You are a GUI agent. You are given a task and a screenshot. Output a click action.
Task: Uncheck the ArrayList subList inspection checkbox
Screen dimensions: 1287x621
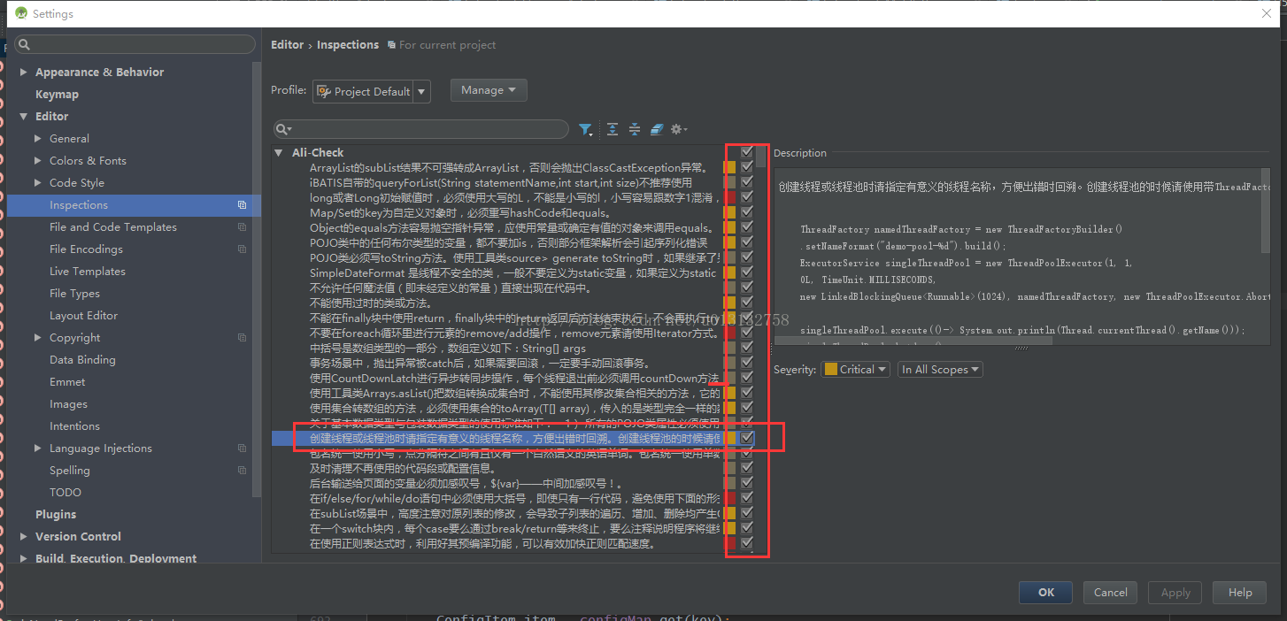747,167
